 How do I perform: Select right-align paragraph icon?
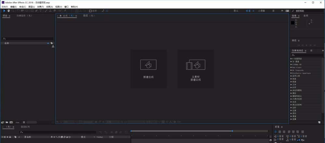tap(284, 132)
